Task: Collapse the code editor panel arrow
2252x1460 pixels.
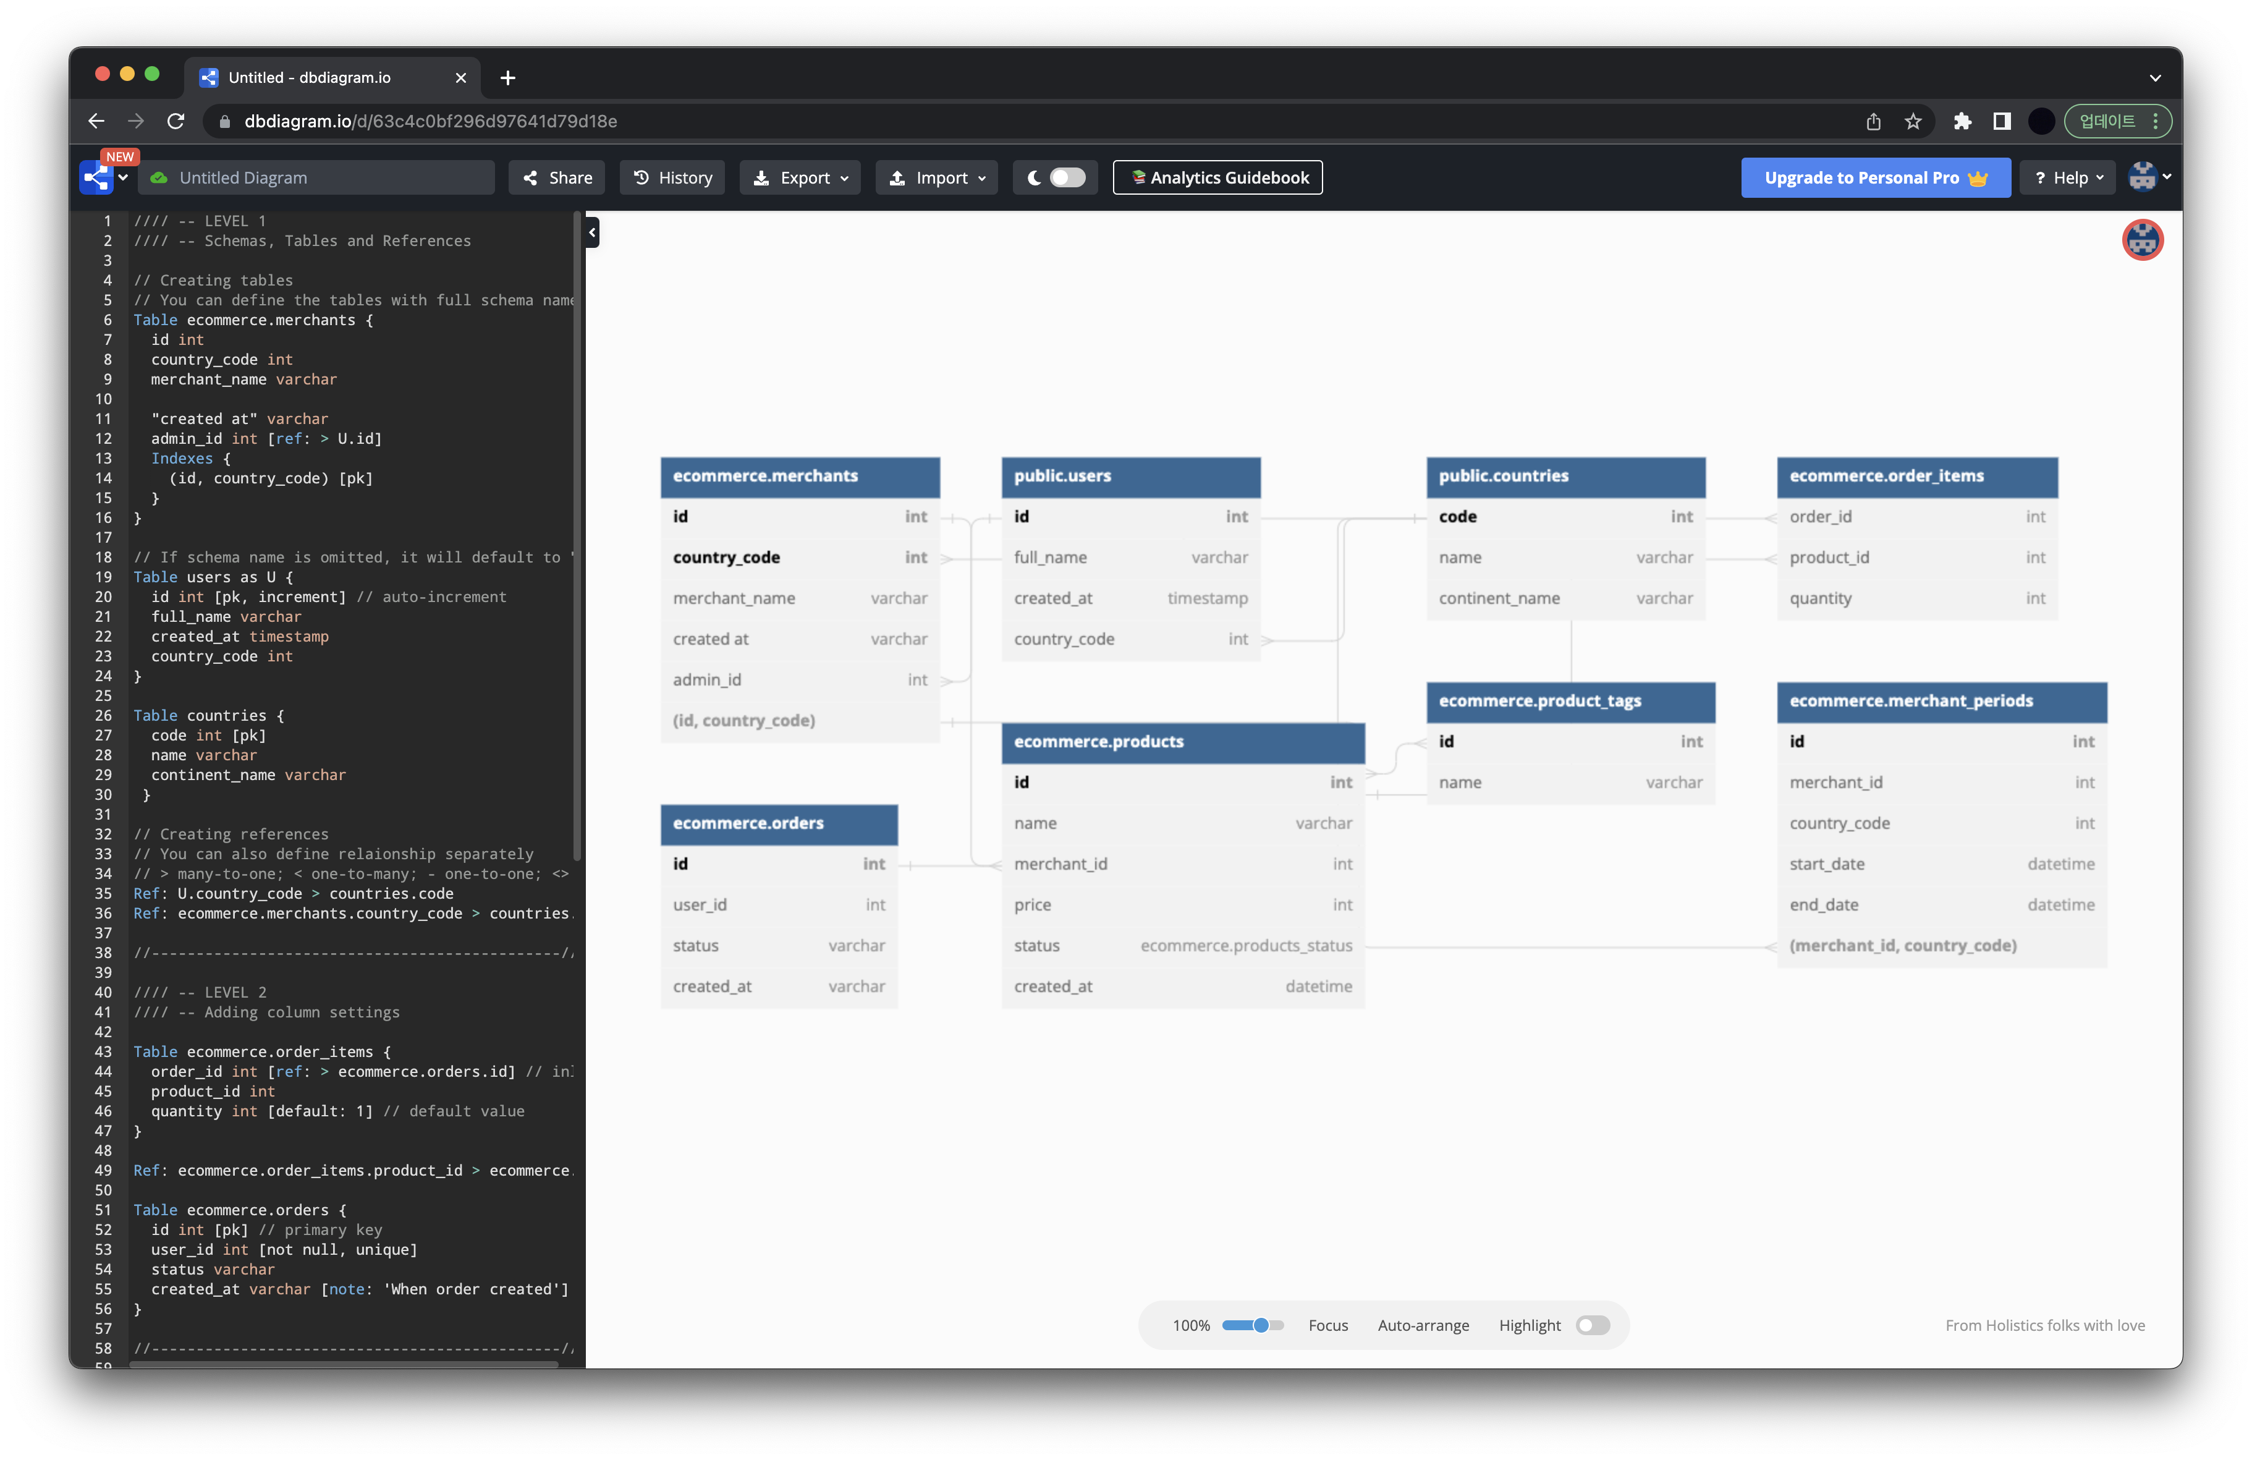Action: coord(592,232)
